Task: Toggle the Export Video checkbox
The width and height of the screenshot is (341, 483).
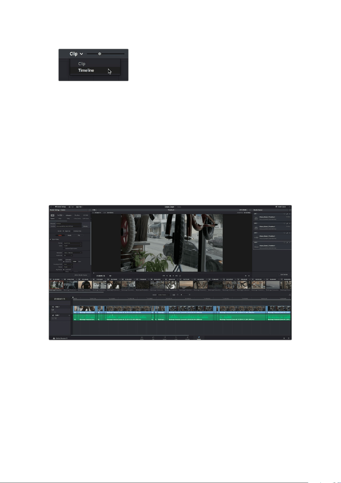Action: (x=50, y=239)
